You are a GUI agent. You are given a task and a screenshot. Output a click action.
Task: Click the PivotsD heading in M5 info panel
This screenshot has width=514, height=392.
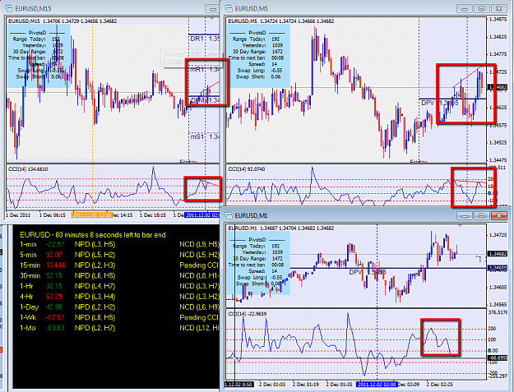[257, 33]
